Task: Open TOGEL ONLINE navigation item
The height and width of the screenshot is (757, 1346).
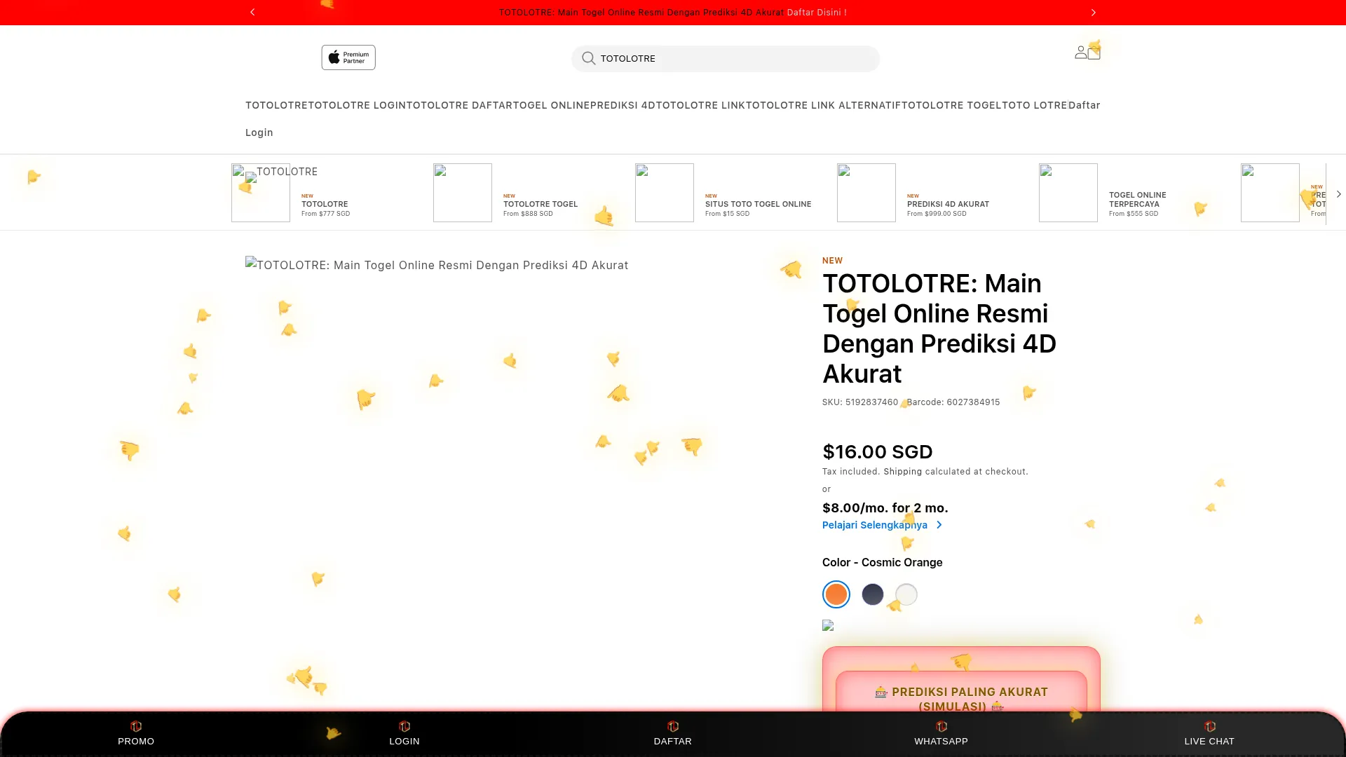Action: click(x=552, y=105)
